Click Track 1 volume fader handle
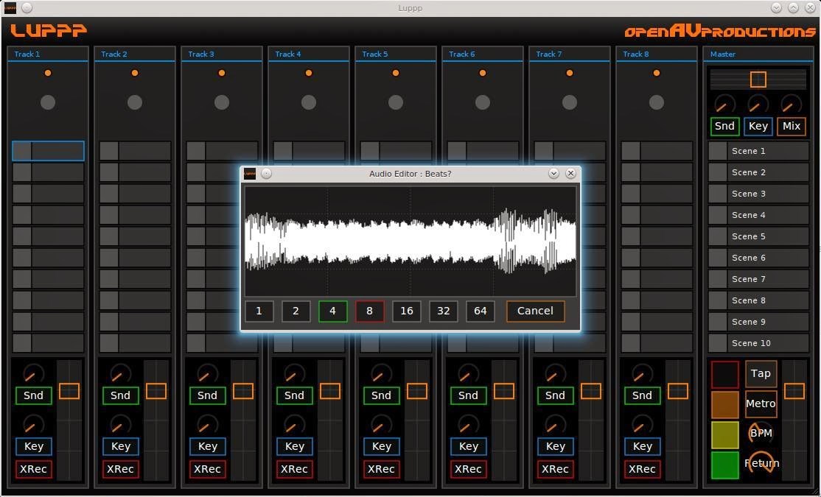Viewport: 821px width, 497px height. tap(69, 391)
